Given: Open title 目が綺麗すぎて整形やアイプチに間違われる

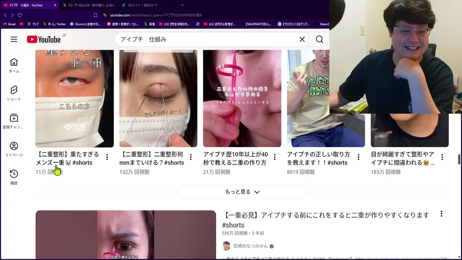Looking at the screenshot, I should pos(402,158).
